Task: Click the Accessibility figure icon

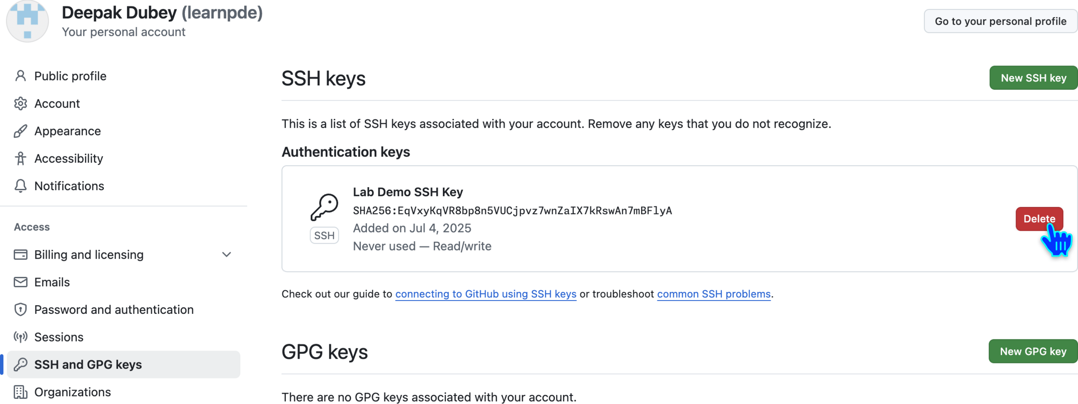Action: click(20, 159)
